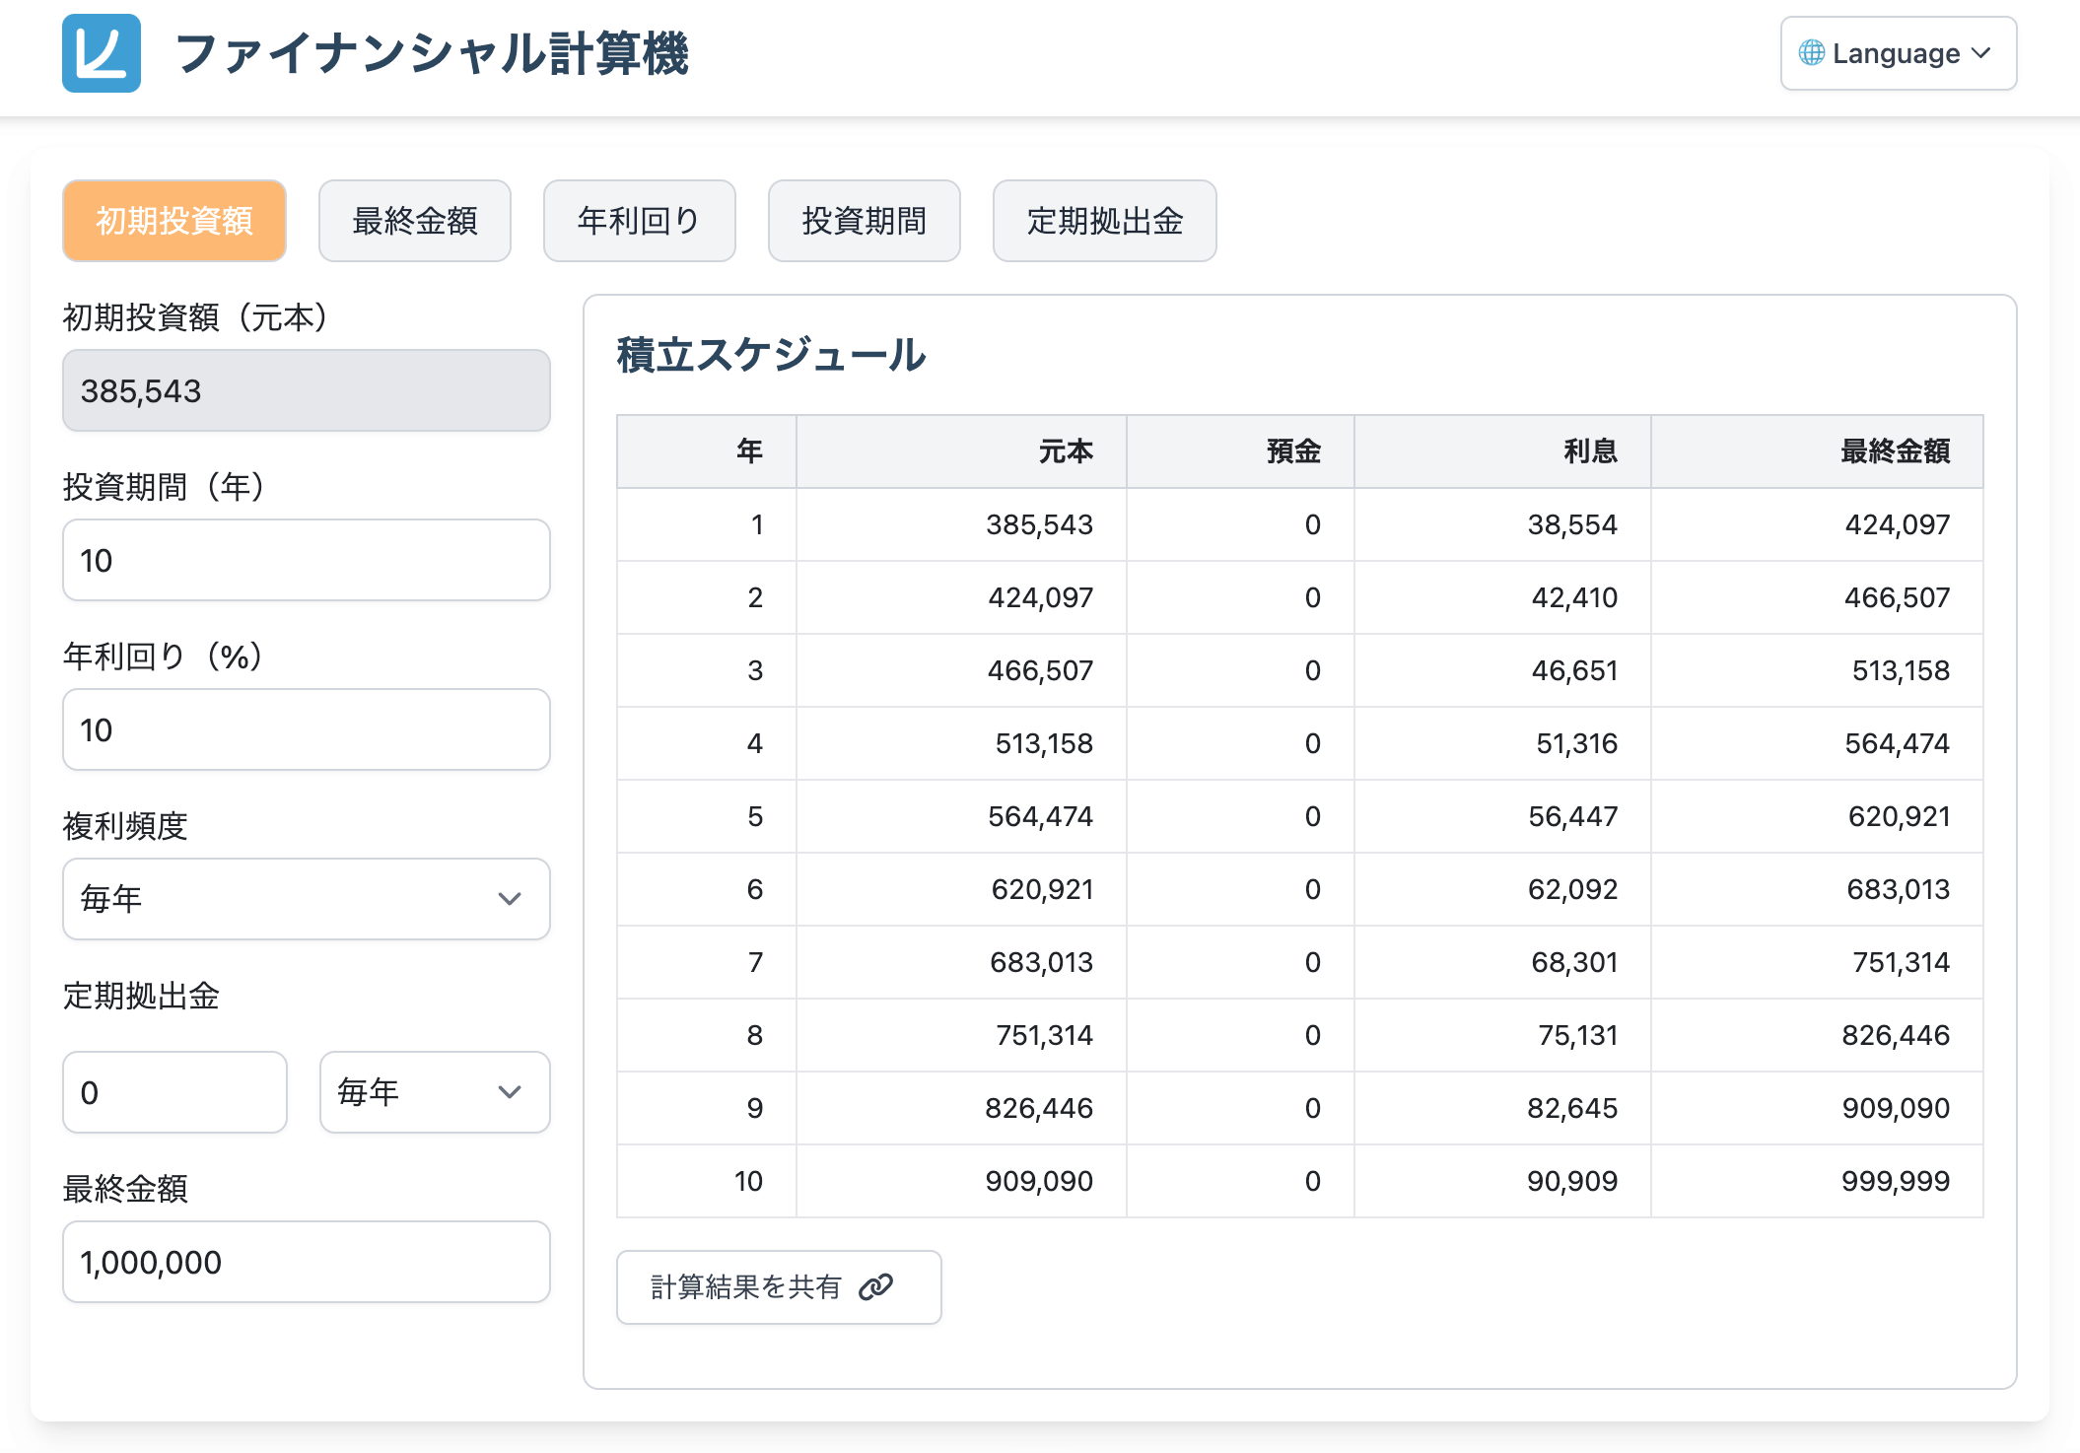The width and height of the screenshot is (2080, 1453).
Task: Click the 年利回り（%） input field
Action: coord(306,729)
